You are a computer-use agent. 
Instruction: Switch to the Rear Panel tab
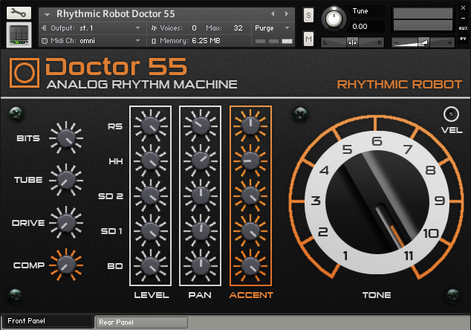141,322
